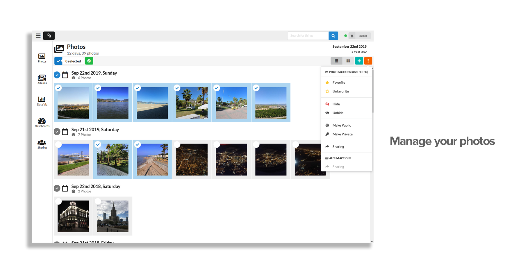Click the blue search magnifier button
This screenshot has height=272, width=512.
(x=333, y=36)
